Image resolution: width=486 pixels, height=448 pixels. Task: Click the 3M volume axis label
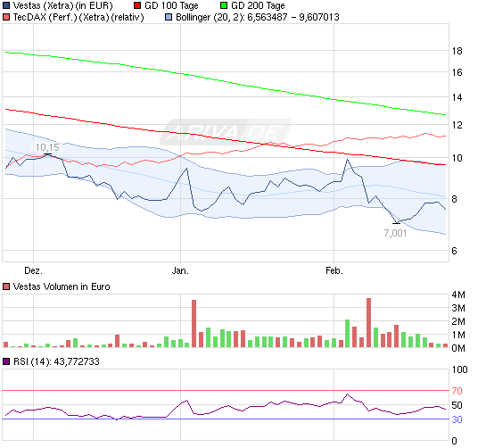pos(458,308)
